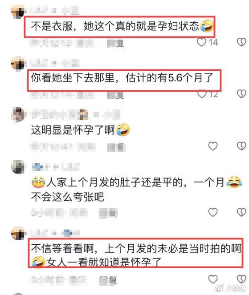Dislike the '不会这么夸张吧' comment

point(241,212)
